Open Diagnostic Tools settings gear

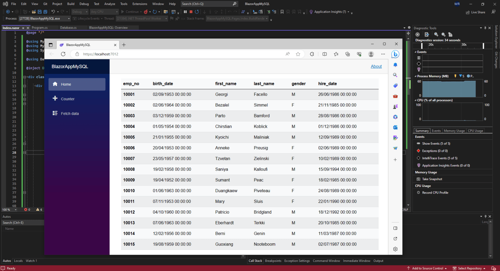[x=418, y=35]
